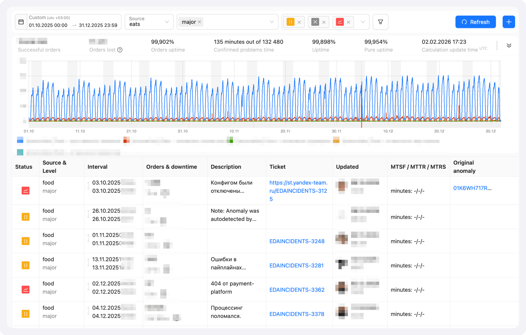Expand the status filter dropdown arrow

(363, 22)
